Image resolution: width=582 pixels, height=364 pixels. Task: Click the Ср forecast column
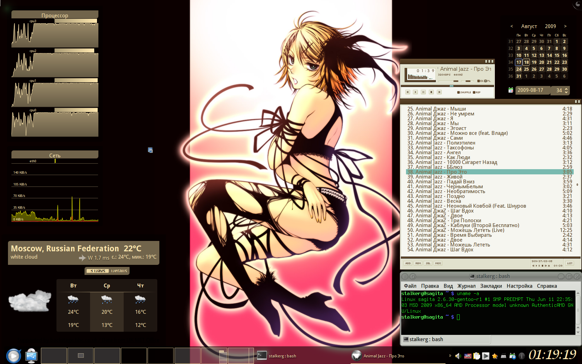click(107, 305)
